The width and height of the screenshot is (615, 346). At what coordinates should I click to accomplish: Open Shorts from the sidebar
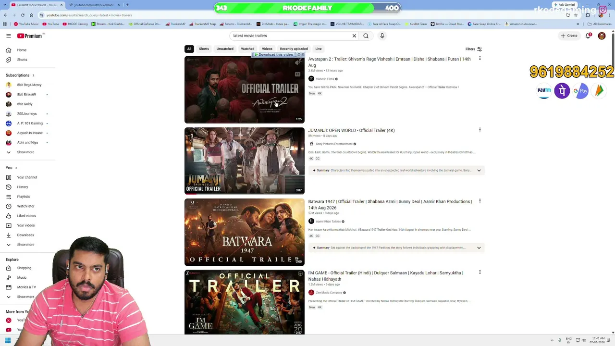click(x=22, y=60)
